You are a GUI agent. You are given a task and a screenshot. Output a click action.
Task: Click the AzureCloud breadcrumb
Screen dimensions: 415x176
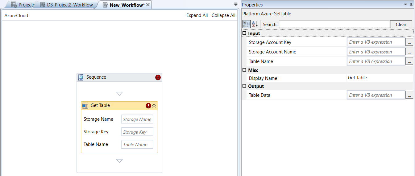(x=16, y=15)
